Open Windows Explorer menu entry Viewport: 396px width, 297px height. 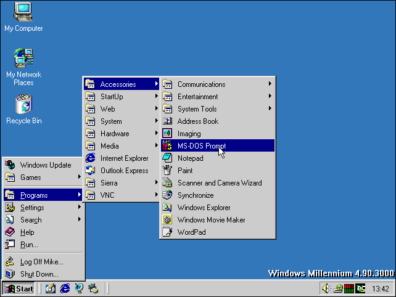coord(218,208)
